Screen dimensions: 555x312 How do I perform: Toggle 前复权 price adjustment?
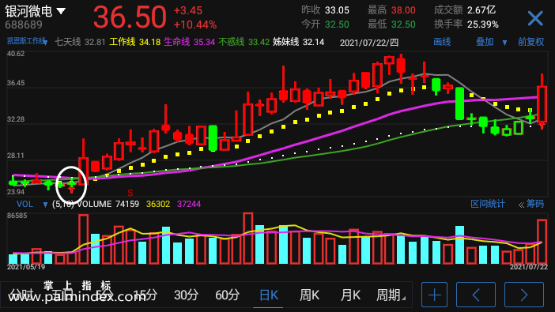530,42
